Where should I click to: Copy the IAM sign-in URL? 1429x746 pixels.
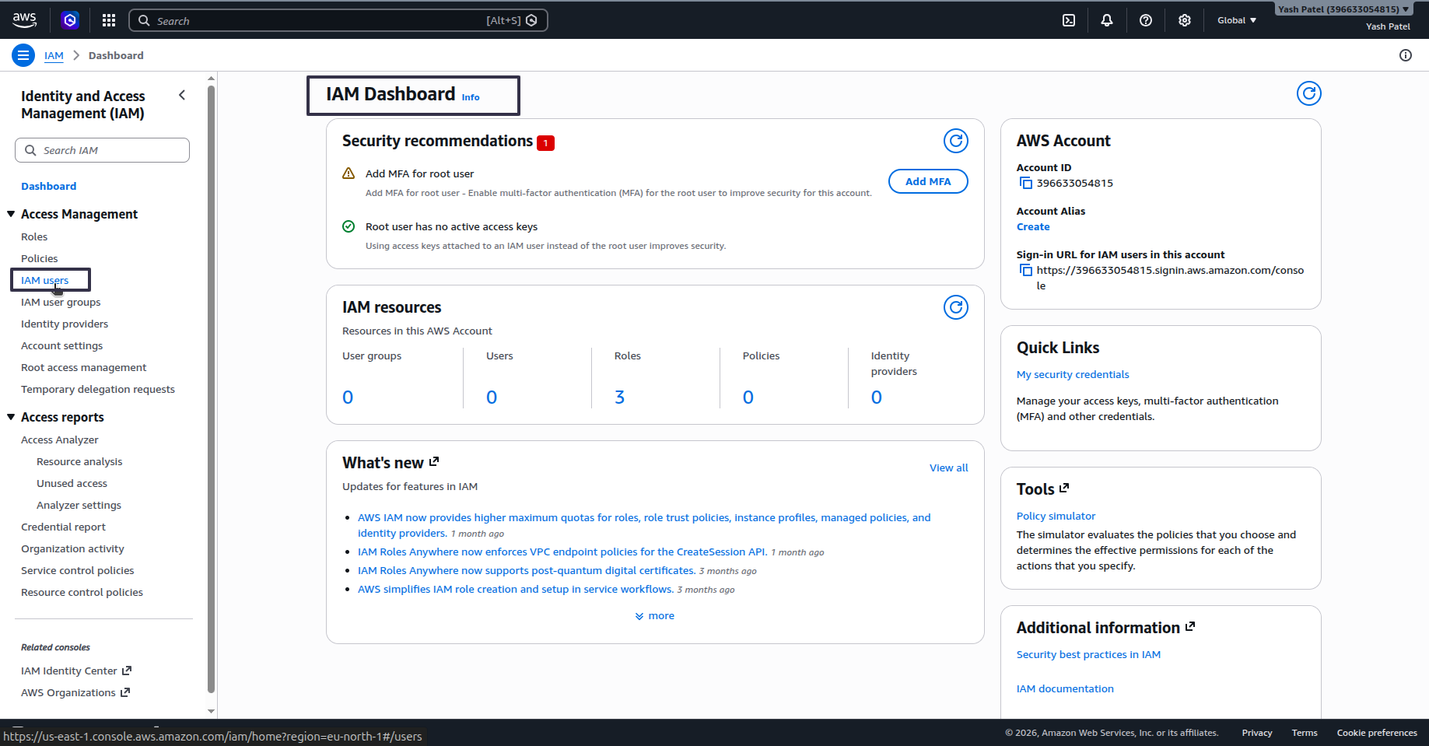(x=1026, y=270)
